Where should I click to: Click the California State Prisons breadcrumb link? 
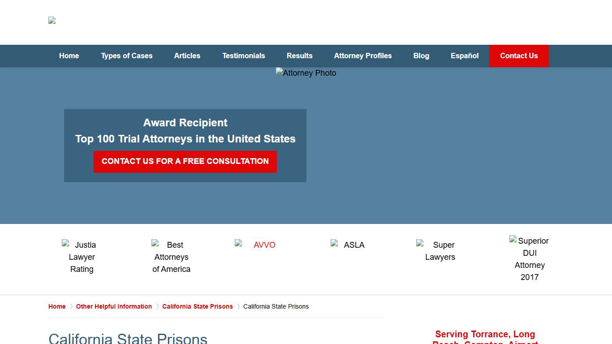point(198,306)
